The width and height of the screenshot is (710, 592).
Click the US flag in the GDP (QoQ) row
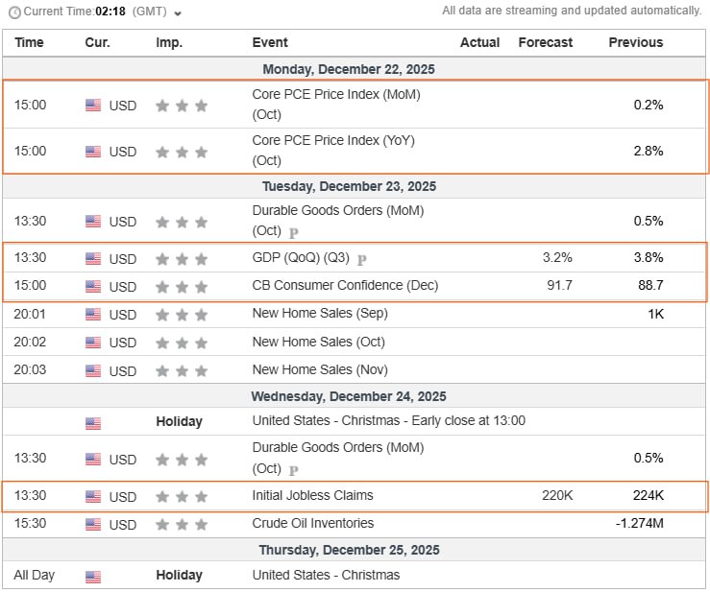coord(93,258)
